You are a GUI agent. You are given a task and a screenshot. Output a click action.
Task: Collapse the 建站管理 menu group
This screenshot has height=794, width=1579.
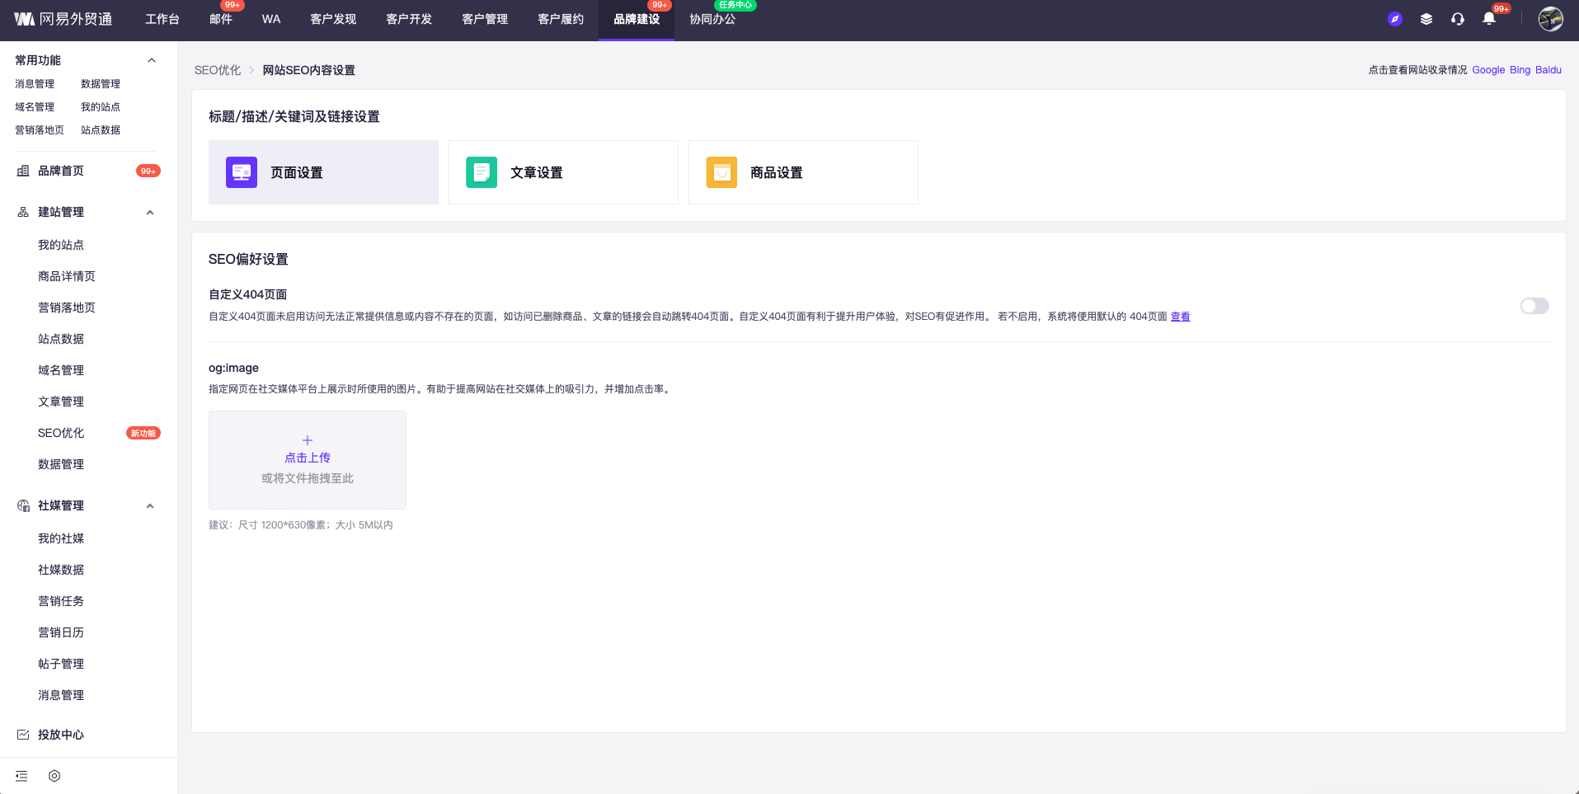pyautogui.click(x=150, y=213)
